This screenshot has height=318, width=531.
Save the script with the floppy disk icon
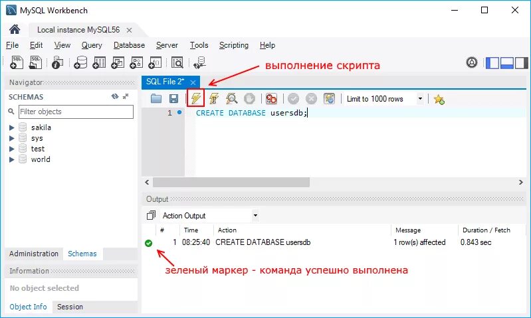tap(173, 98)
